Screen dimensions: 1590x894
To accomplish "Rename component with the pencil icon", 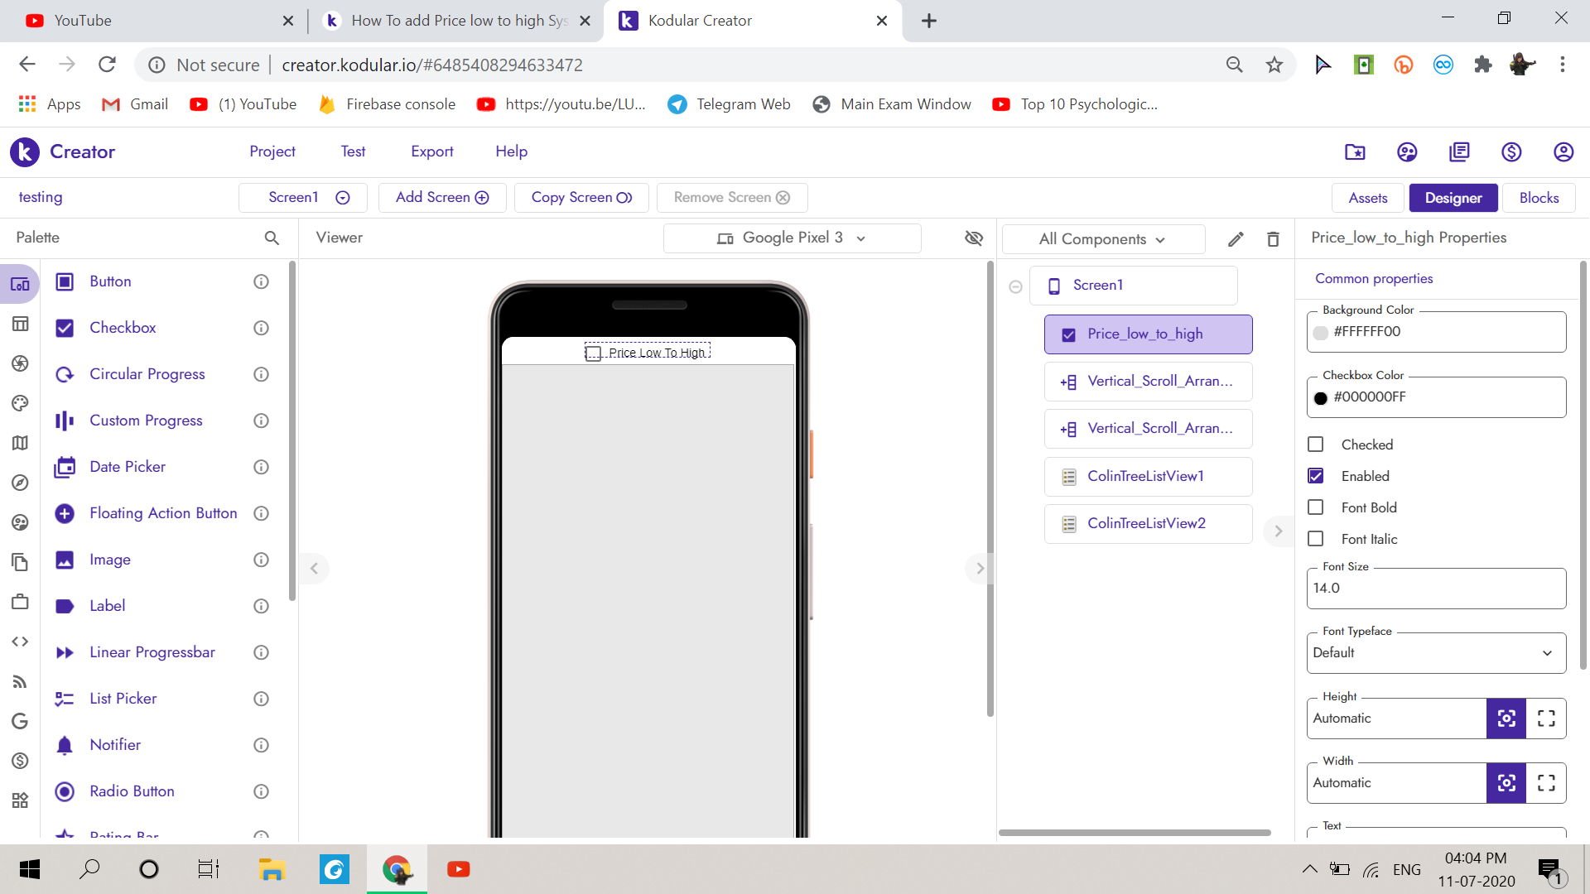I will click(1236, 239).
